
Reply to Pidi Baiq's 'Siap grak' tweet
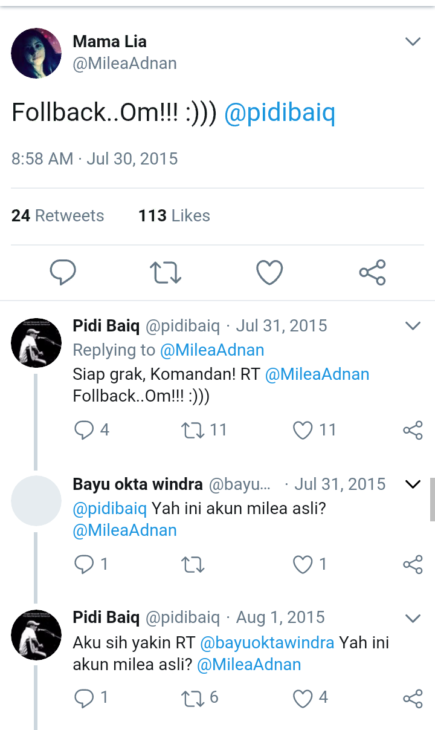pos(85,430)
